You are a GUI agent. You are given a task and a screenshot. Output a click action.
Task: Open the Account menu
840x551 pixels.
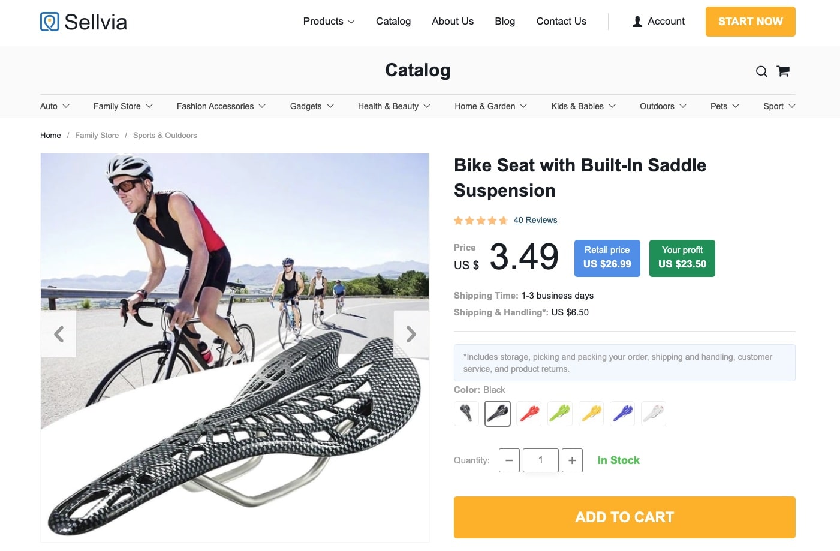pos(658,21)
